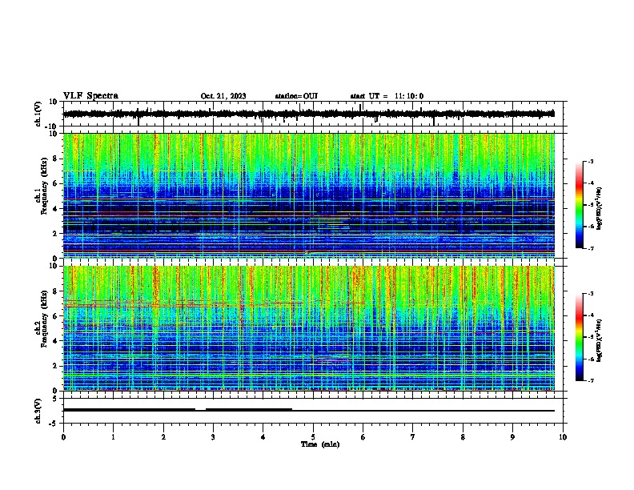Click the log(PSD) label beside the ch.2 colorbar
Image resolution: width=634 pixels, height=490 pixels.
point(600,340)
